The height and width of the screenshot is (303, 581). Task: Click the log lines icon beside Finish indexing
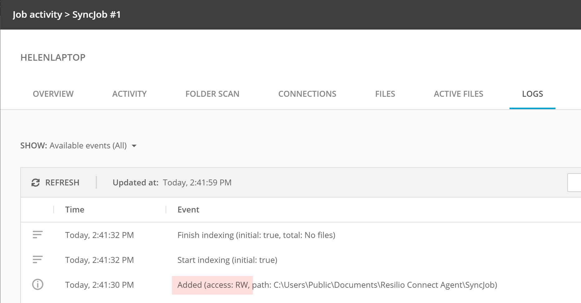click(37, 235)
